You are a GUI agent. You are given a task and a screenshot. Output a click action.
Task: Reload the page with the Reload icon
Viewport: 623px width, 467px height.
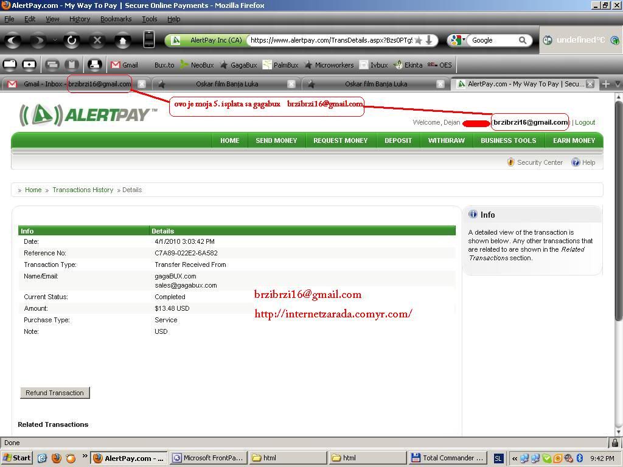coord(72,40)
